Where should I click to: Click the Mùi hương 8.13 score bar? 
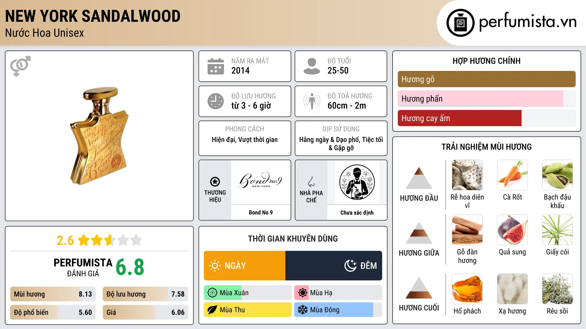53,294
